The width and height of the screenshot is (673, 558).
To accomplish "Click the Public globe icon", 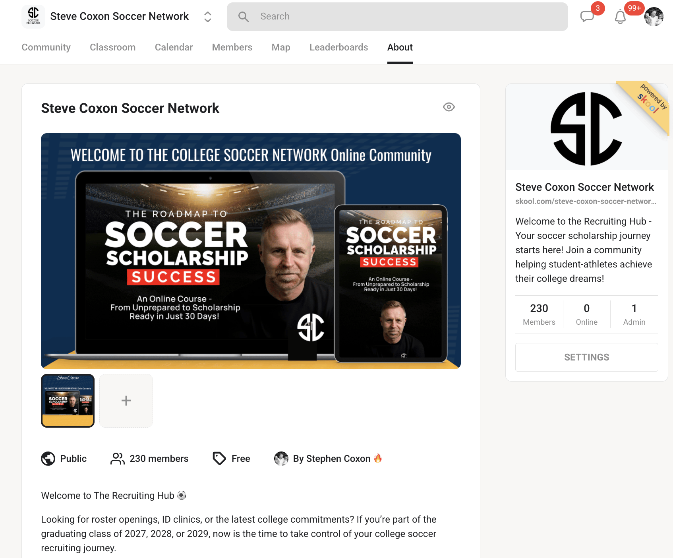I will click(x=48, y=459).
